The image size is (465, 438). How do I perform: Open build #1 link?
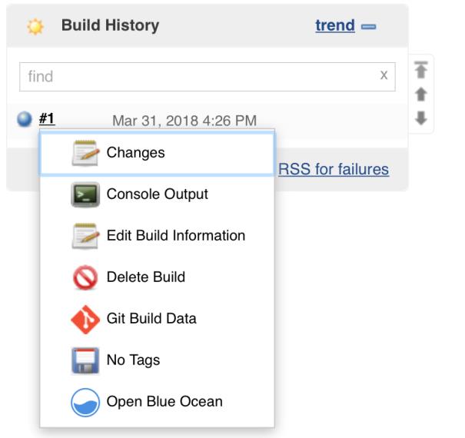pos(47,119)
